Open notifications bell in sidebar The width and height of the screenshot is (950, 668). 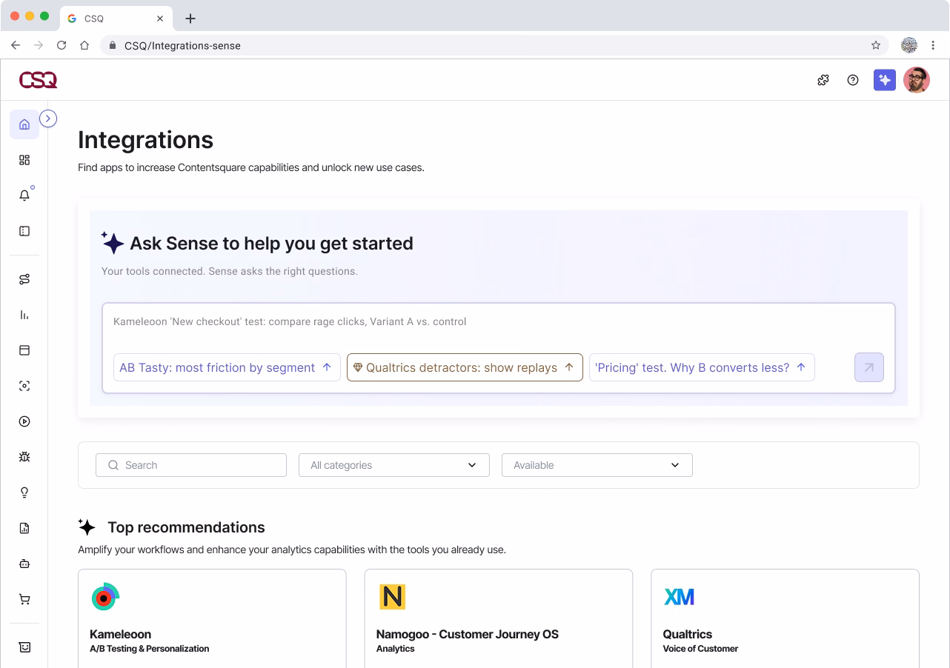(x=24, y=196)
